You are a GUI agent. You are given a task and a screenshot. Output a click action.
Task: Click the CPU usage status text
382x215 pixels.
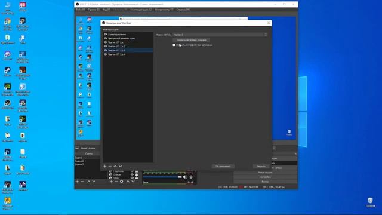coord(273,187)
